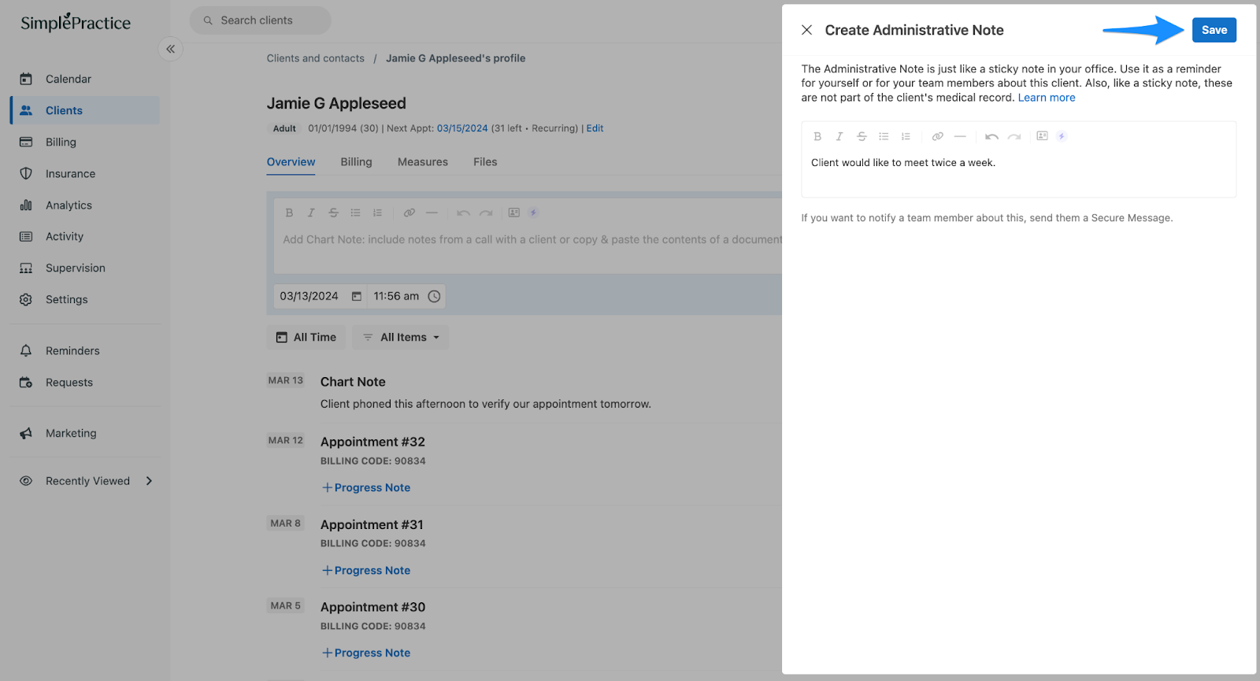Insert link in chart note editor
The image size is (1260, 681).
click(409, 213)
